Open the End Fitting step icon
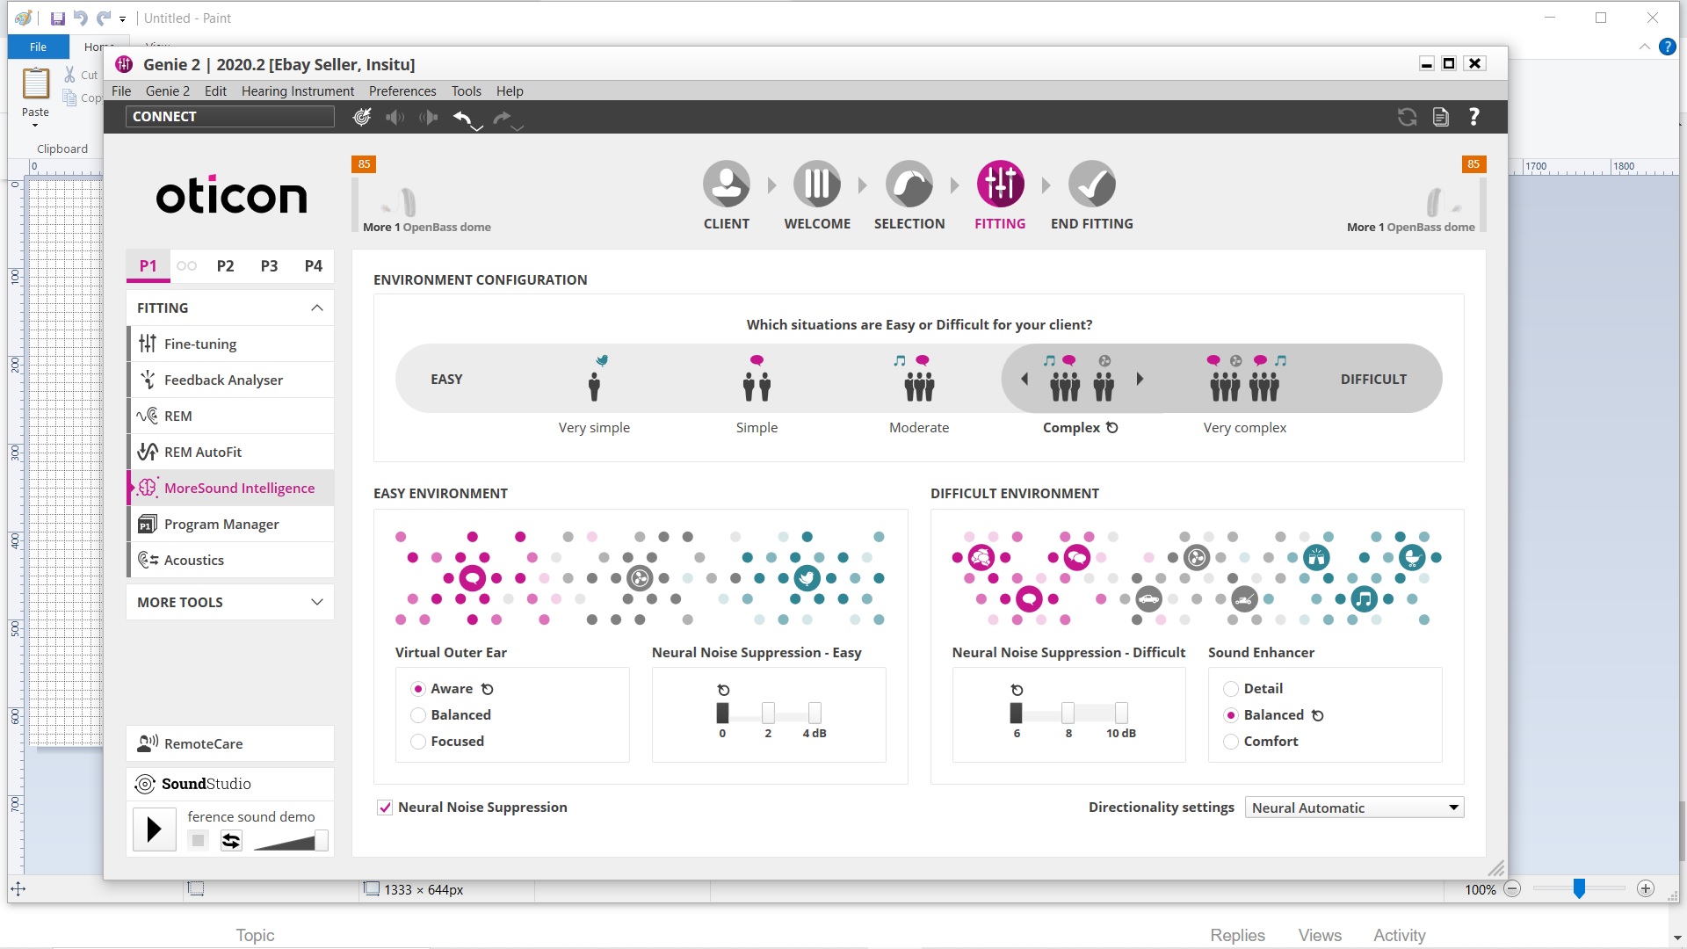Viewport: 1687px width, 949px height. [1091, 185]
